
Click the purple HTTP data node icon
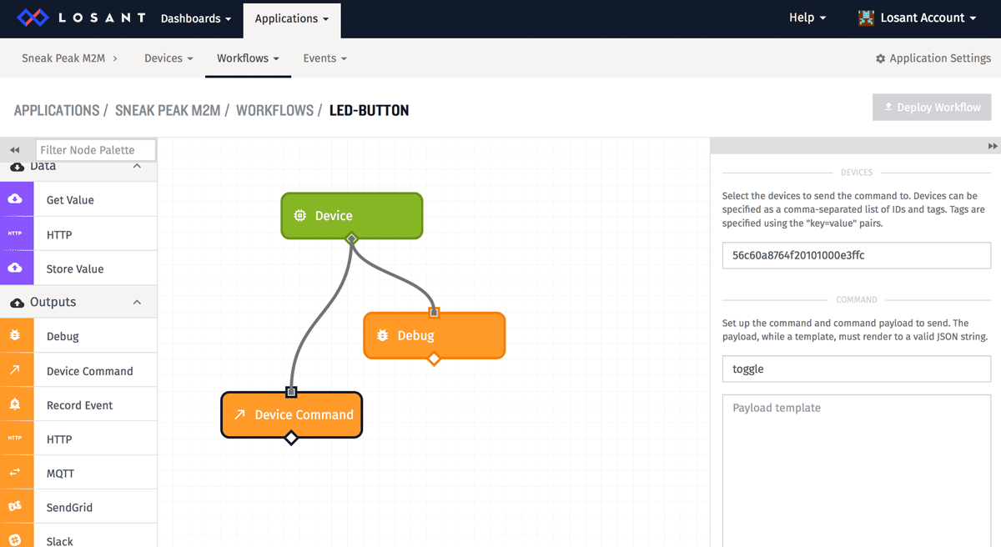[x=15, y=233]
